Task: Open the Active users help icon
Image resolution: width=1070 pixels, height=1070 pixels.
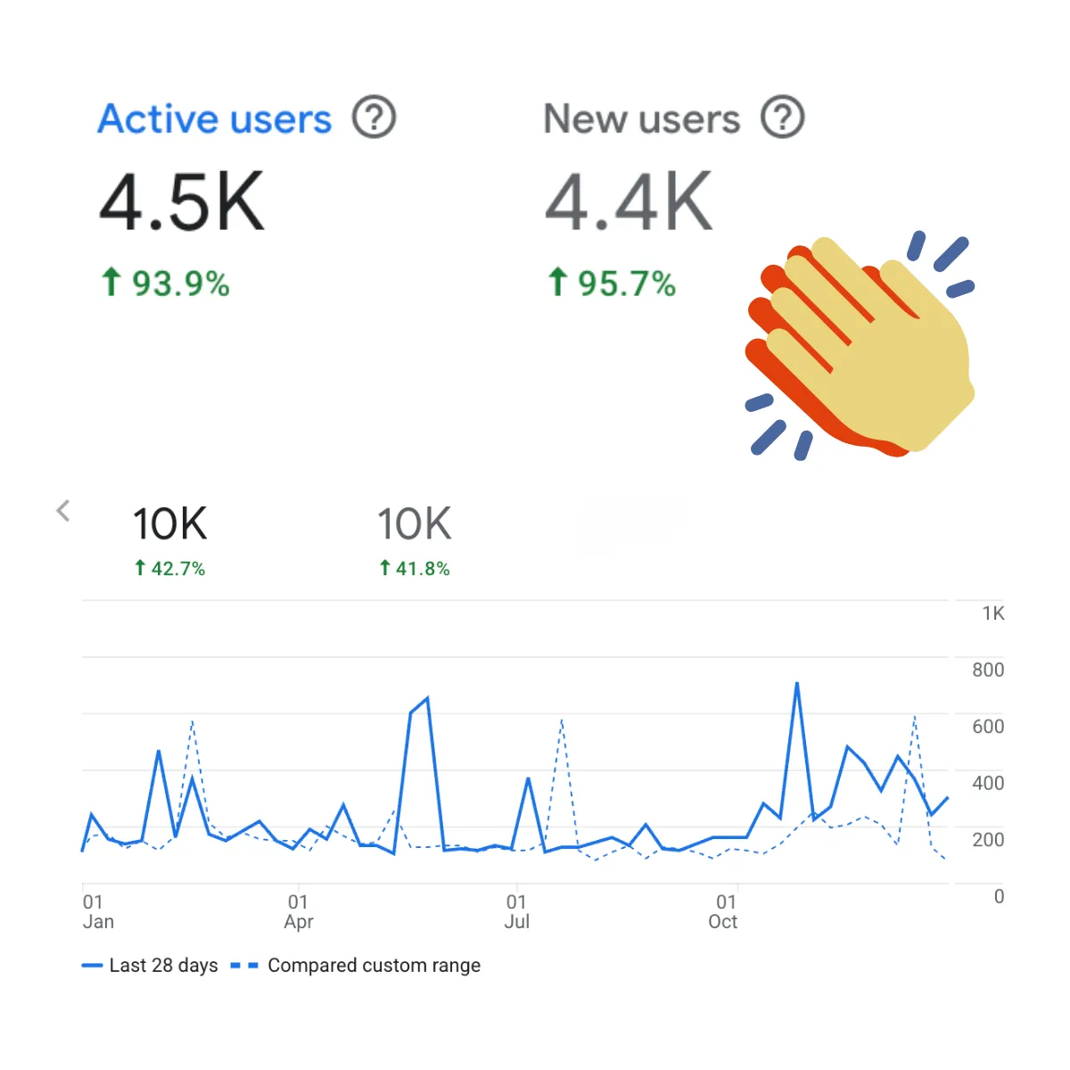Action: pos(374,118)
